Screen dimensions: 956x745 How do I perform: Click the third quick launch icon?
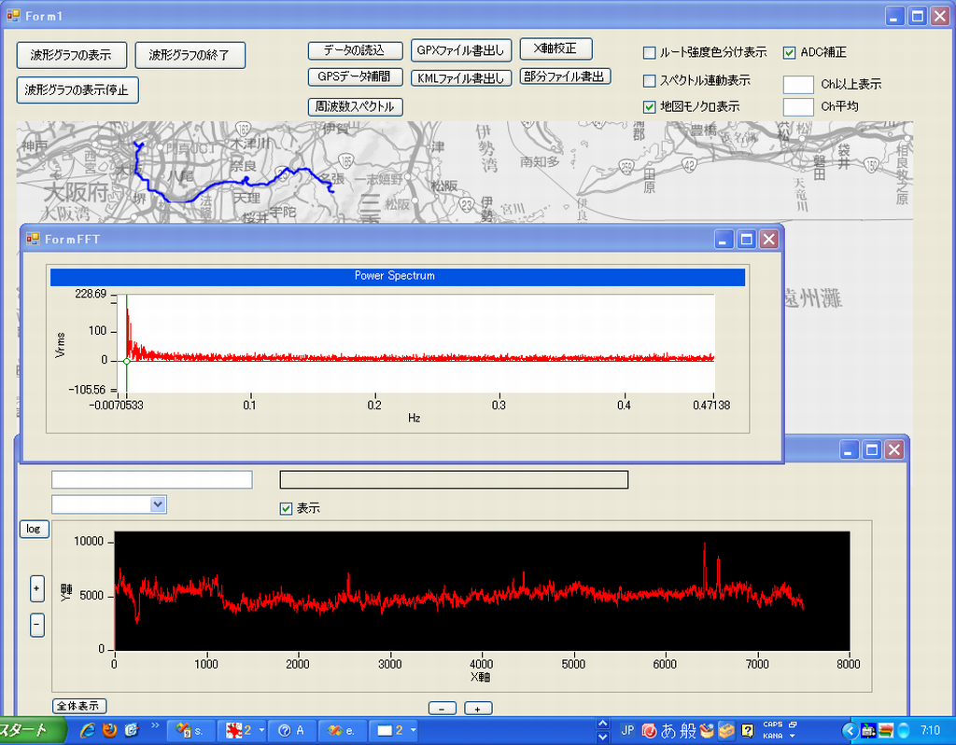[132, 730]
